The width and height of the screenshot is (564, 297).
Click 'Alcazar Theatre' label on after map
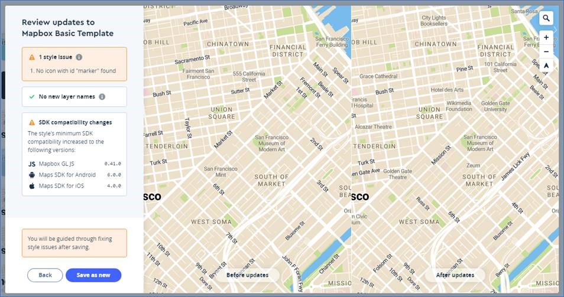click(374, 127)
